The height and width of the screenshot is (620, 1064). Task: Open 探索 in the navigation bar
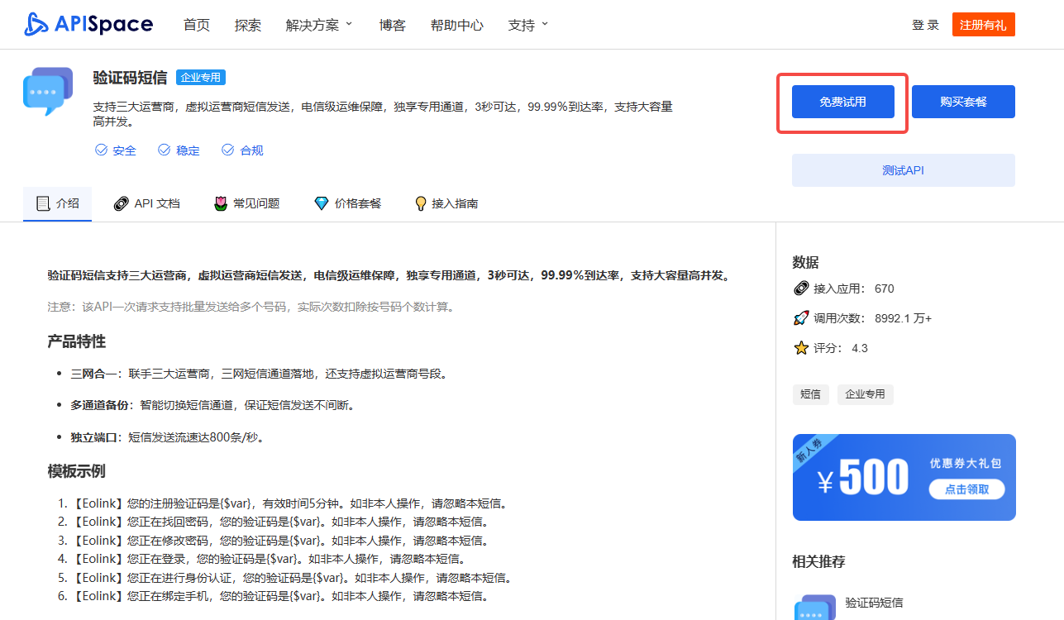(x=248, y=25)
